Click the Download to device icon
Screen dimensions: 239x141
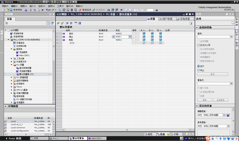(64, 10)
